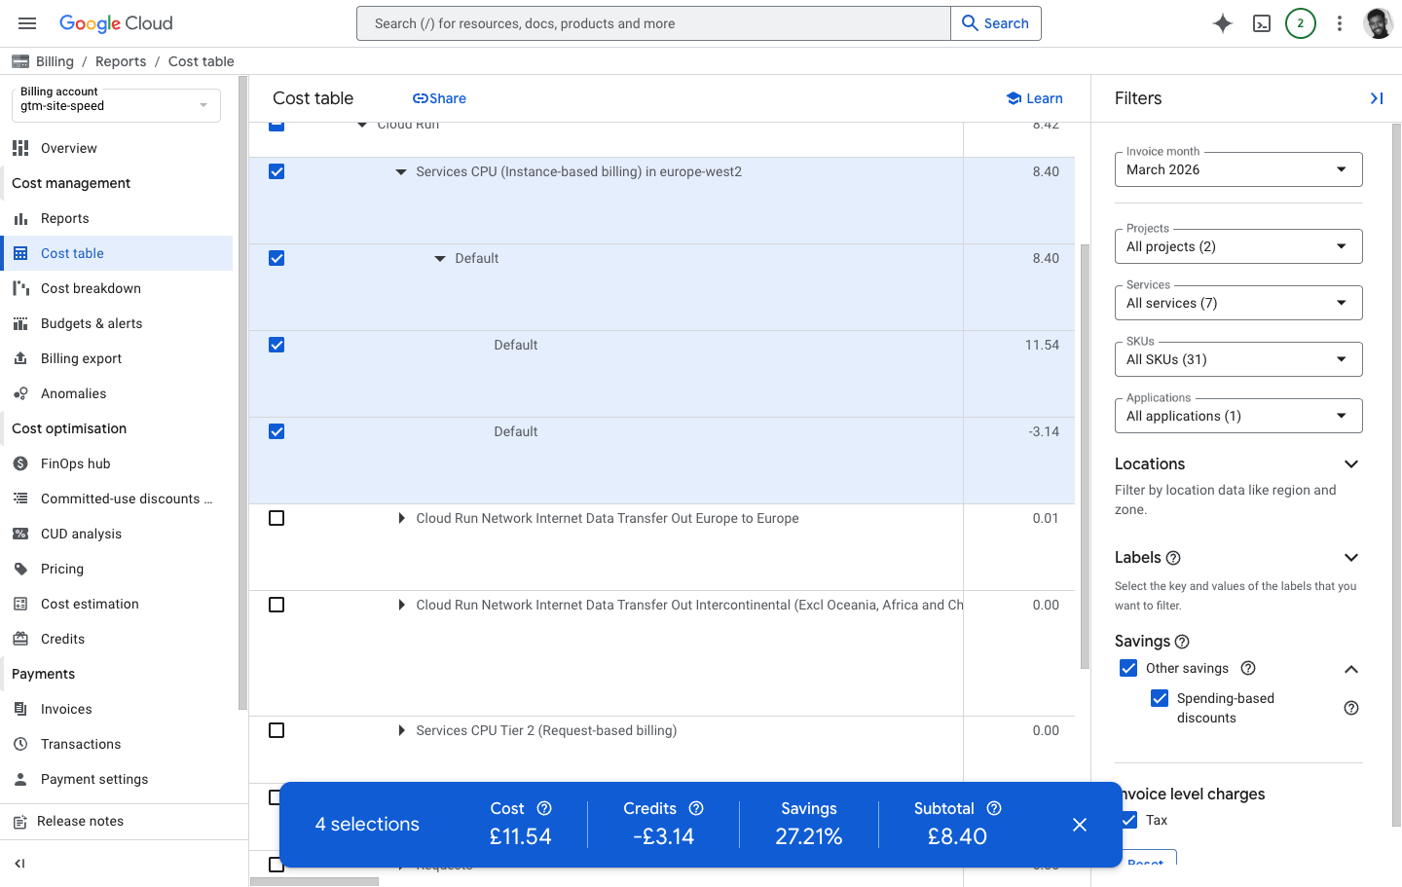Select the Cost breakdown sidebar item
Screen dimensions: 1402x887
point(90,287)
